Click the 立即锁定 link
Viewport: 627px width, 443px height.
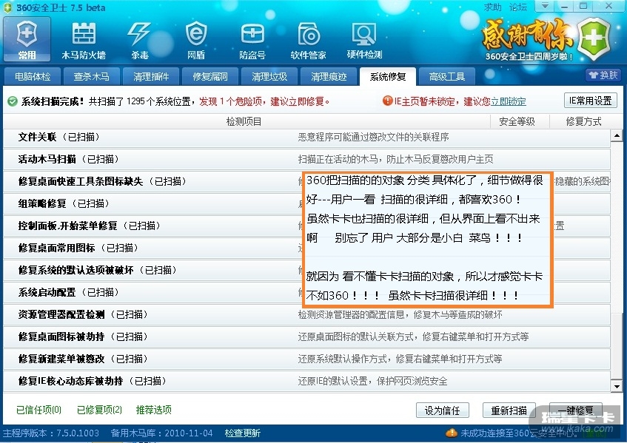point(509,101)
